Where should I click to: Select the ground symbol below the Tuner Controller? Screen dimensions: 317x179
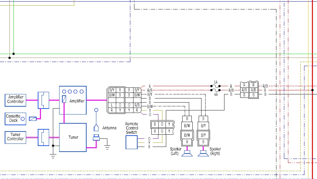53,155
